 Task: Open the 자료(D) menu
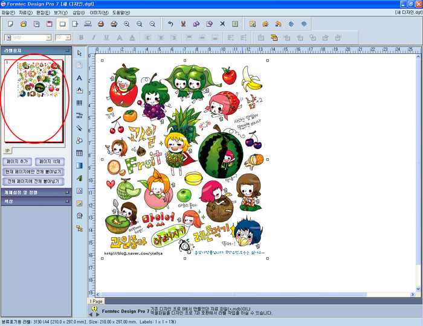pos(25,13)
